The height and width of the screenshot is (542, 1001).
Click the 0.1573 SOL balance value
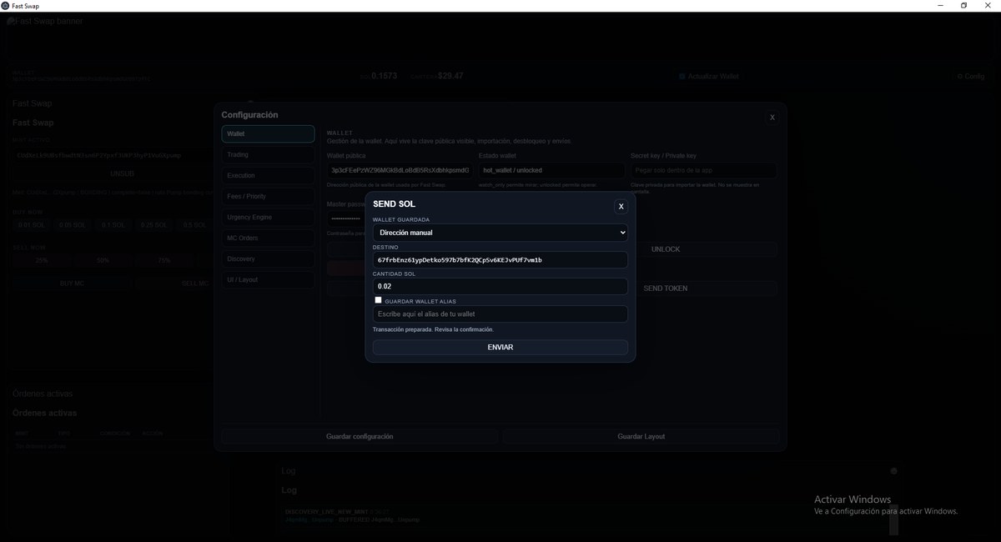[x=385, y=76]
